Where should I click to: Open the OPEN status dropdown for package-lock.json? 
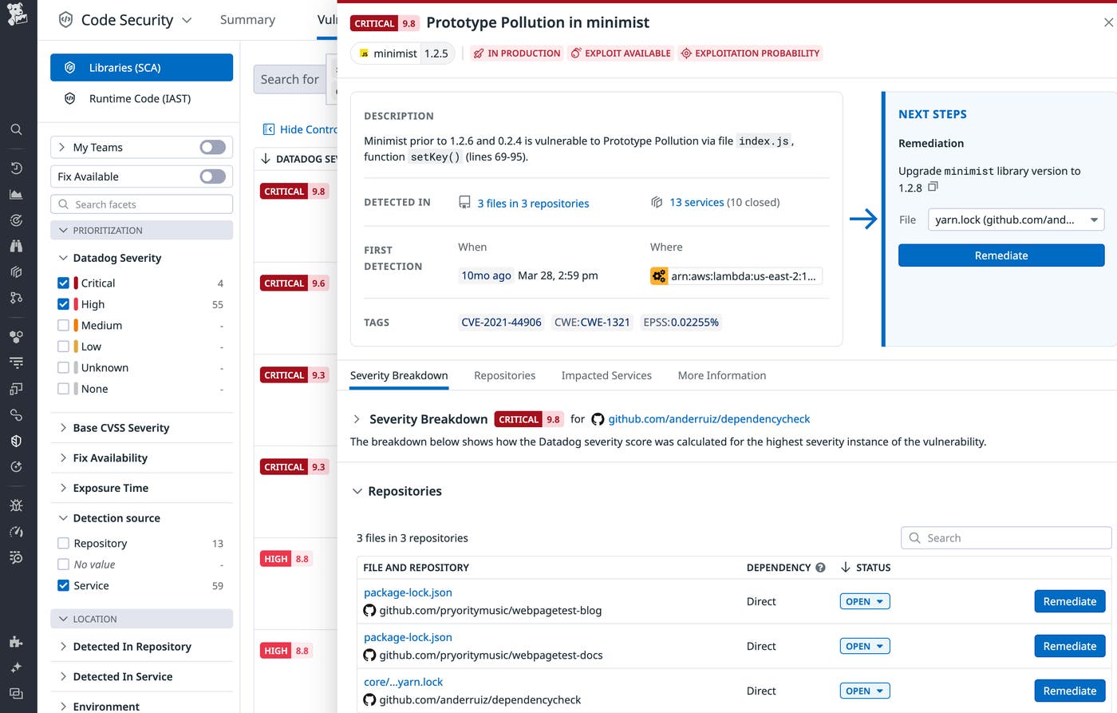[x=864, y=601]
